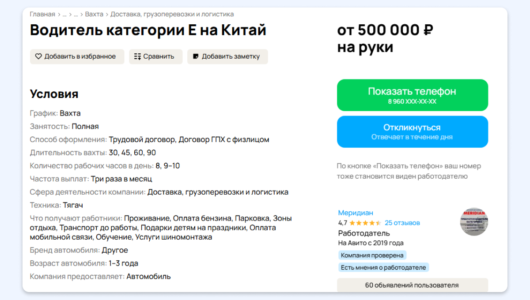Click the note icon in Добавить заметку

(195, 56)
